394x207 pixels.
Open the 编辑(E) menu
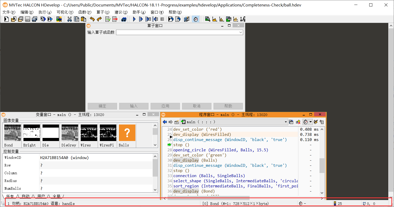pyautogui.click(x=27, y=12)
